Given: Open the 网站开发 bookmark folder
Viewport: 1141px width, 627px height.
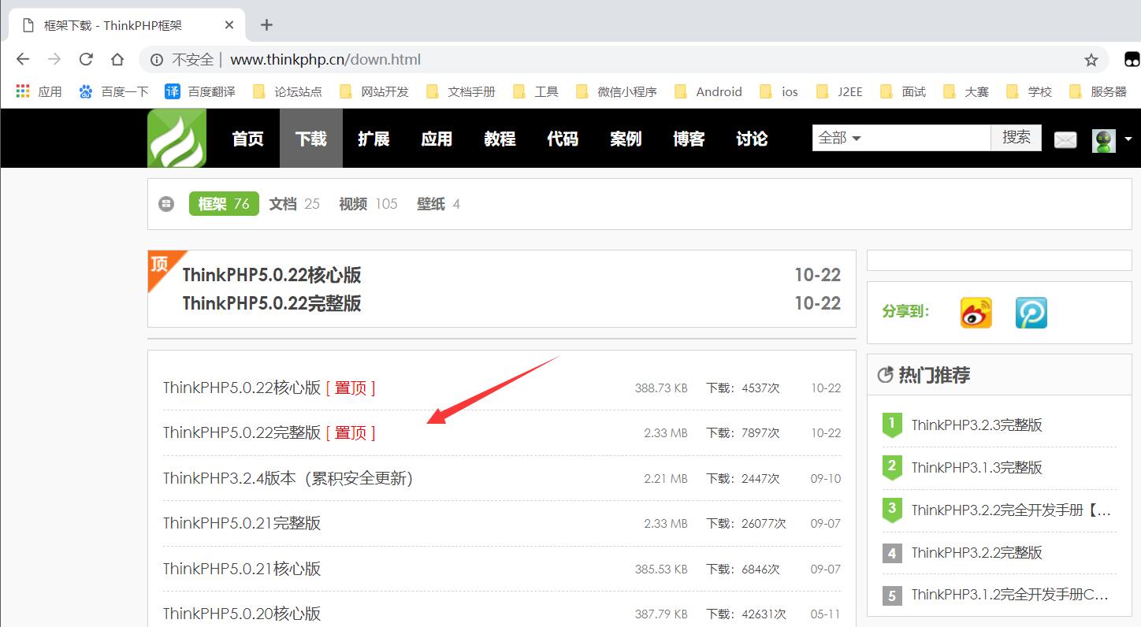Looking at the screenshot, I should pyautogui.click(x=374, y=91).
